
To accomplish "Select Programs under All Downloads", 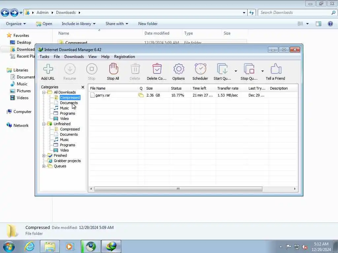I will [67, 113].
